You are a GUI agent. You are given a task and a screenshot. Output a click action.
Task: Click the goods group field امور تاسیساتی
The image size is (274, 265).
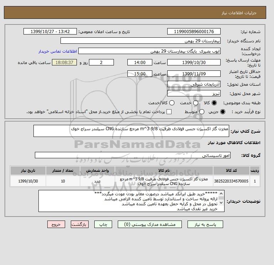[x=133, y=155]
